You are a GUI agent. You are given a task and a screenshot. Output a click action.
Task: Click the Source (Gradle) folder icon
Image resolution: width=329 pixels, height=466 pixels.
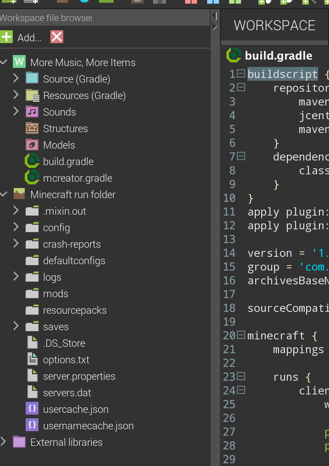tap(32, 78)
